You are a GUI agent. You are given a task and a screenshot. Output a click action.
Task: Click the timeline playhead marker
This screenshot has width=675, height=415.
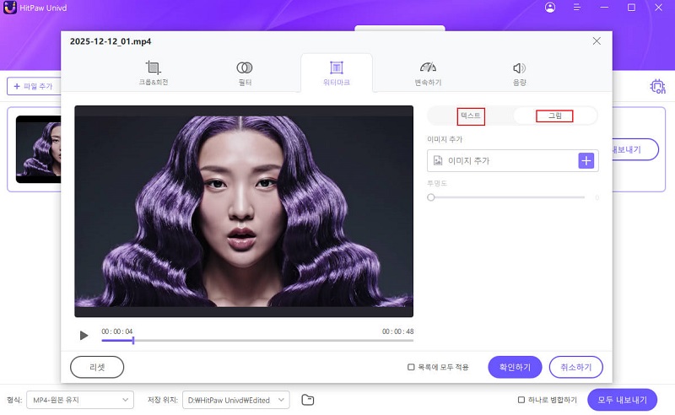[x=133, y=341]
